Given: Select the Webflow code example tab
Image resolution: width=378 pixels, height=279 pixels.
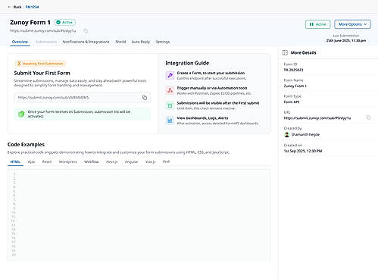Looking at the screenshot, I should click(x=92, y=161).
